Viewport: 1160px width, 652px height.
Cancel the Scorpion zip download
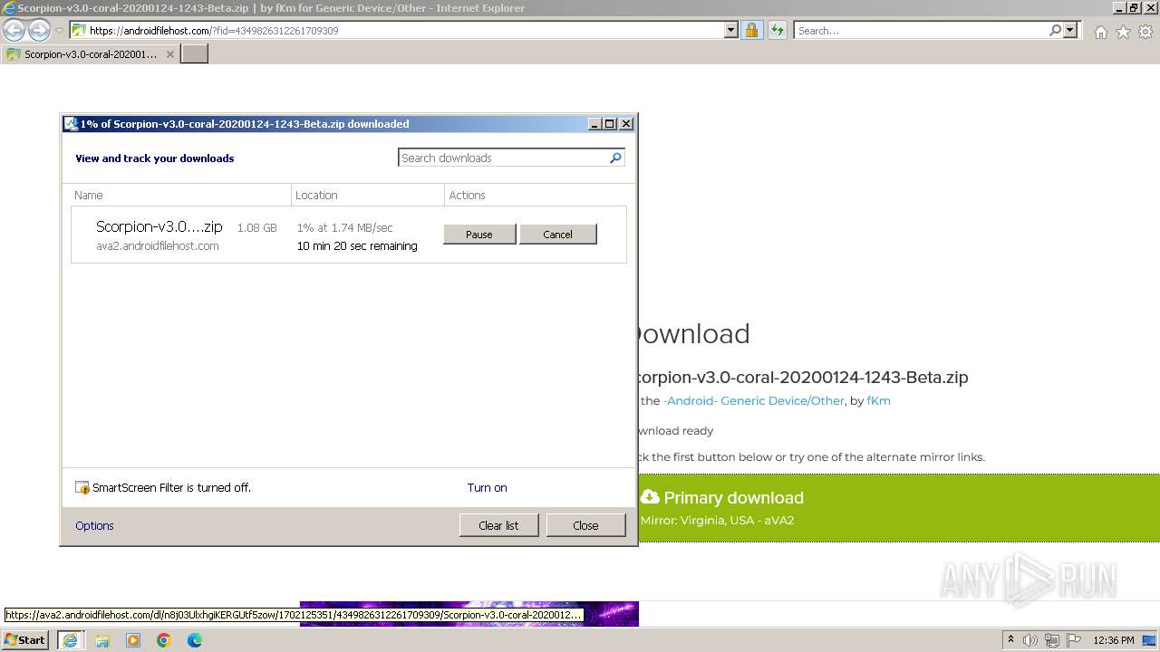click(x=557, y=235)
